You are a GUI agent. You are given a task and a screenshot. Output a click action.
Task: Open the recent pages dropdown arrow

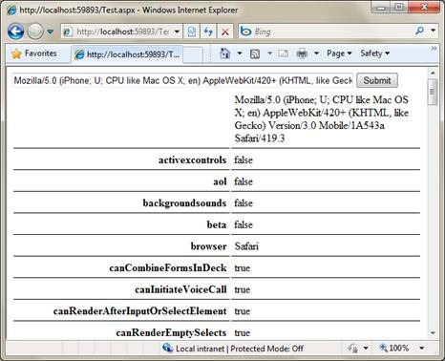50,32
